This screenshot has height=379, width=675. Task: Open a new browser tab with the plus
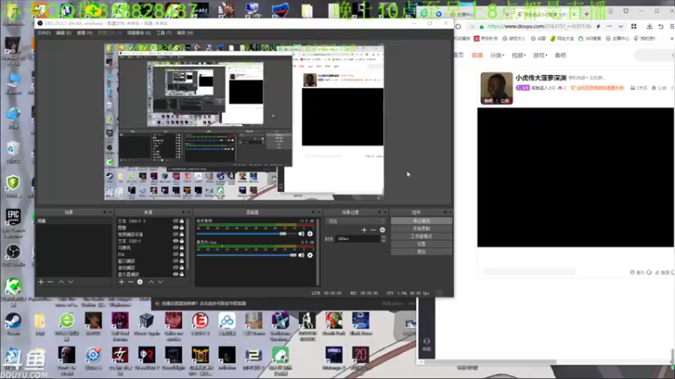click(x=586, y=14)
